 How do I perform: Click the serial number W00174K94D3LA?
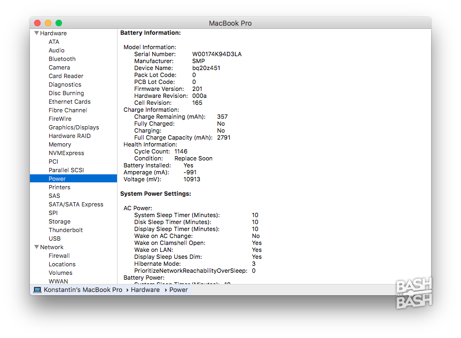[x=217, y=54]
